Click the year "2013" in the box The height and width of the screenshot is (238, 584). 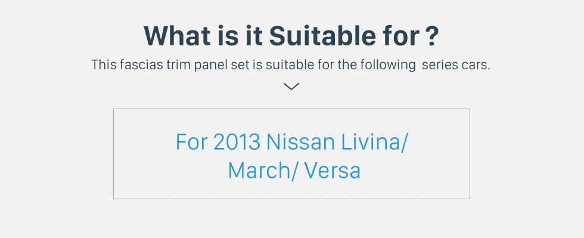tap(237, 142)
